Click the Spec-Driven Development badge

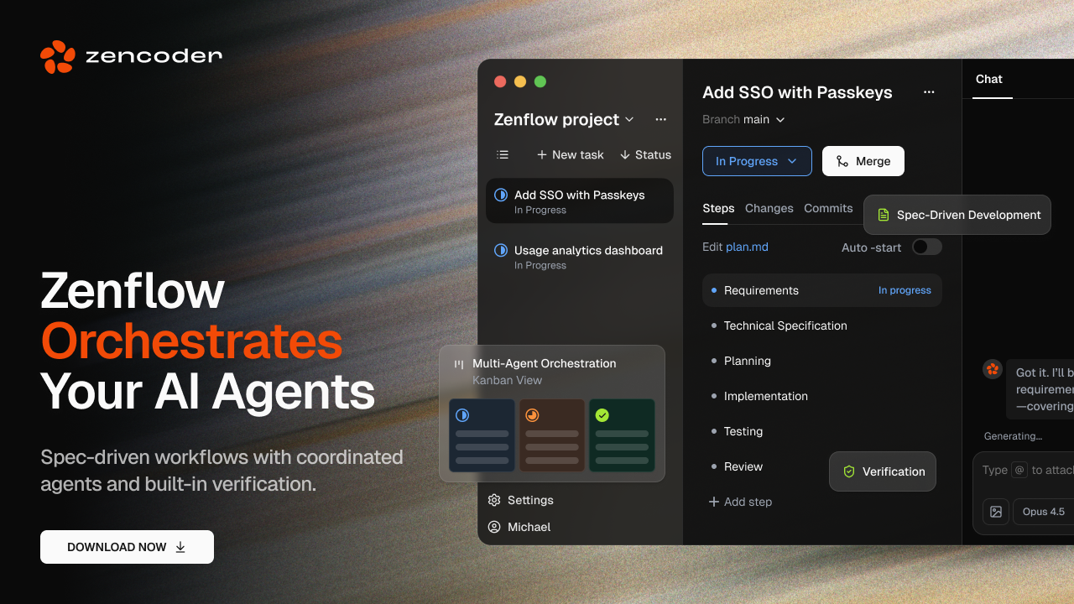(957, 215)
